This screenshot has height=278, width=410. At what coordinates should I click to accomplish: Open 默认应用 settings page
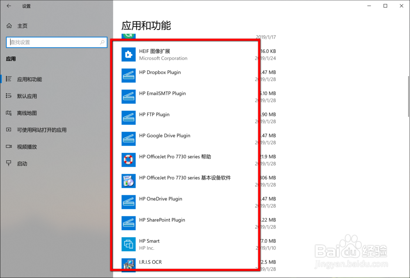pos(27,96)
